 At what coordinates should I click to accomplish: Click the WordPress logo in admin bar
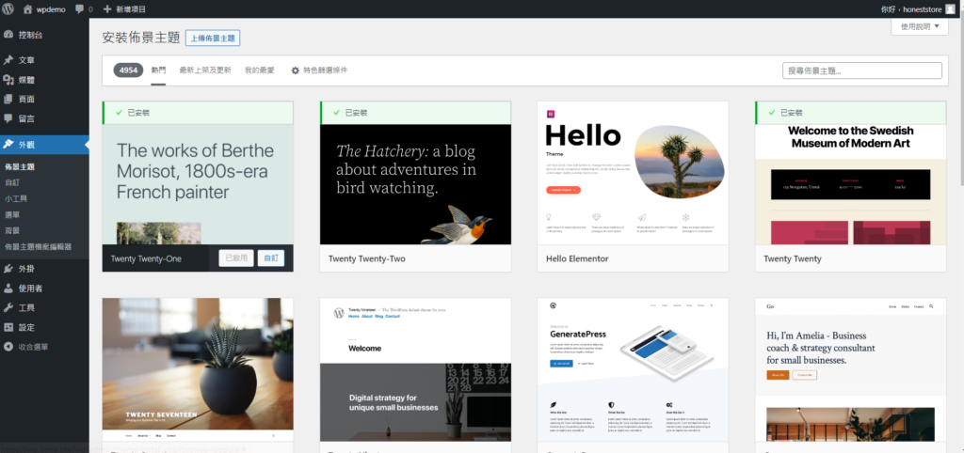coord(9,8)
